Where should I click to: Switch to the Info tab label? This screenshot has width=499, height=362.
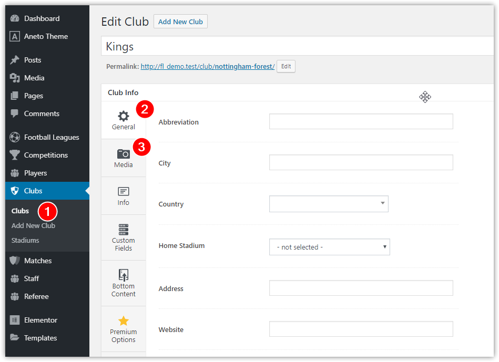pyautogui.click(x=124, y=203)
